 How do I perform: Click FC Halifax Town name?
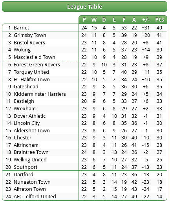pyautogui.click(x=32, y=80)
